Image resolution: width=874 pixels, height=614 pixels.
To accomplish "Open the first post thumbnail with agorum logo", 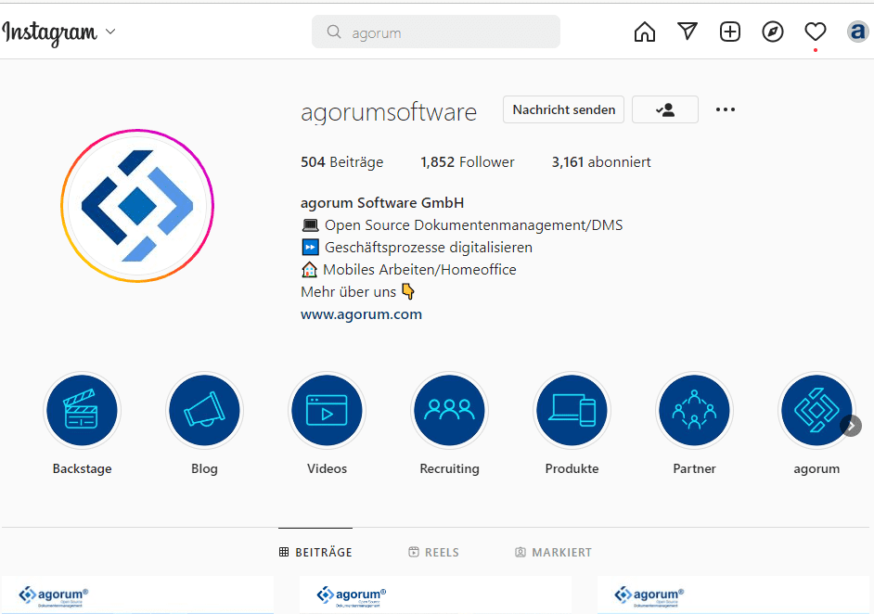I will tap(137, 595).
